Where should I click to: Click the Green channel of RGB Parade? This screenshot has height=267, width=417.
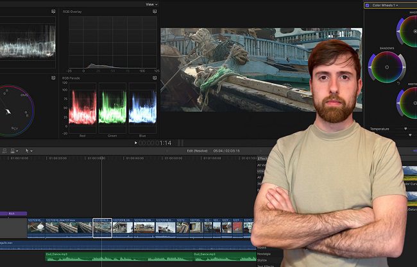point(112,108)
